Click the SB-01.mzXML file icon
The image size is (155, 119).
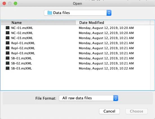click(8, 58)
